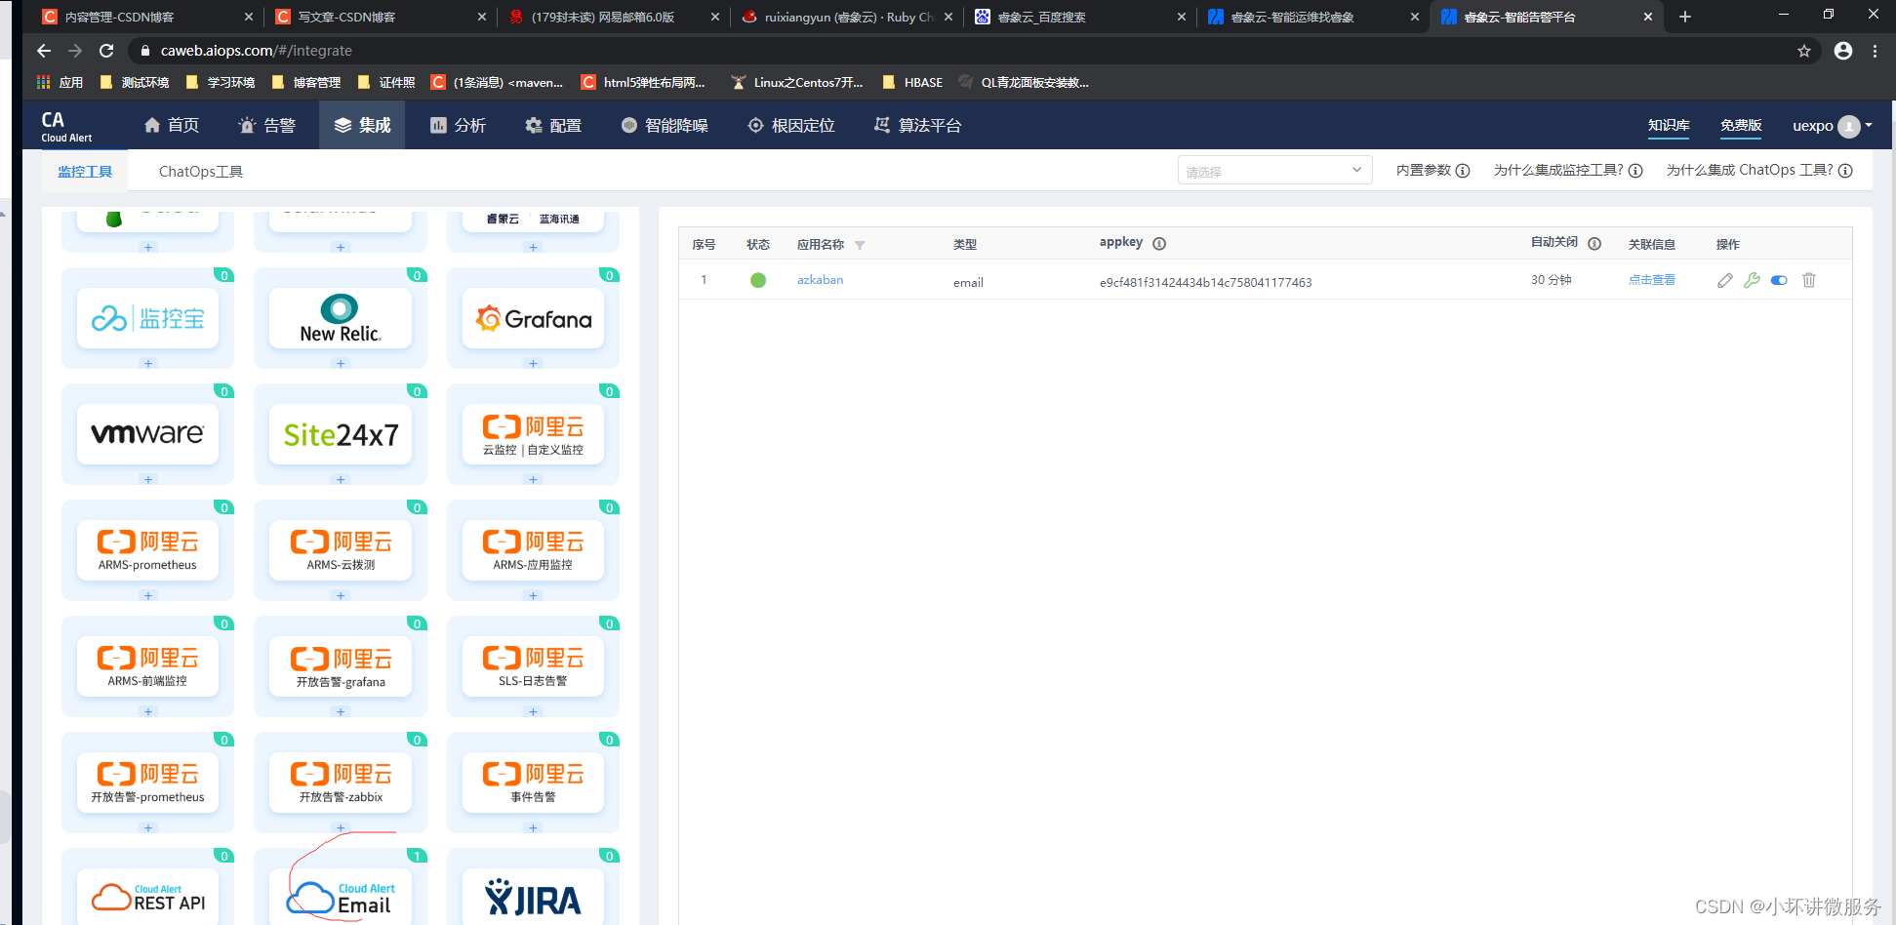Click the plus under Grafana card
1896x925 pixels.
533,363
